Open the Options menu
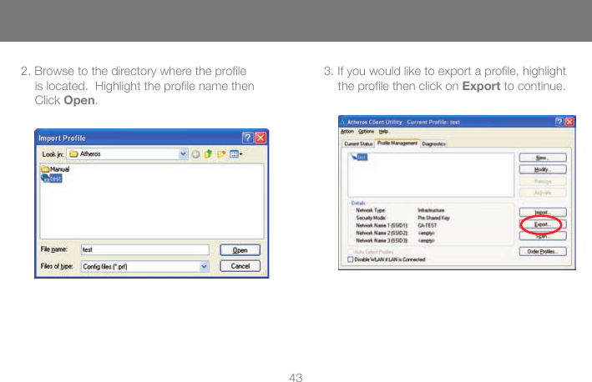592x382 pixels. point(366,131)
